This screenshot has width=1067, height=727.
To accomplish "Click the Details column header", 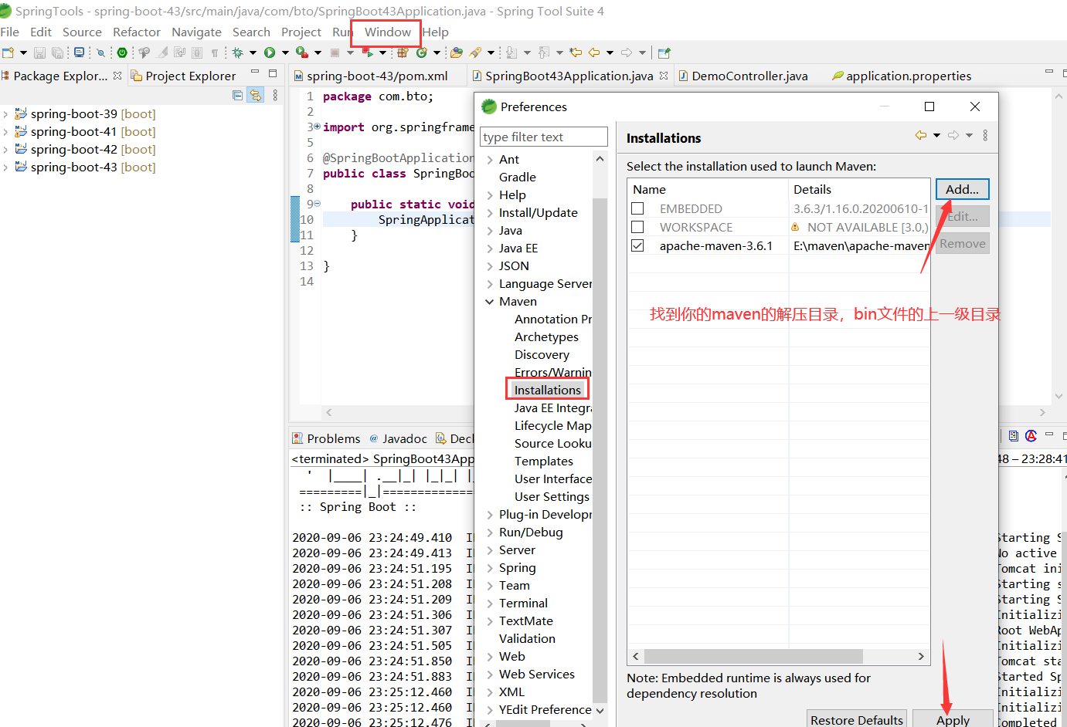I will [858, 189].
